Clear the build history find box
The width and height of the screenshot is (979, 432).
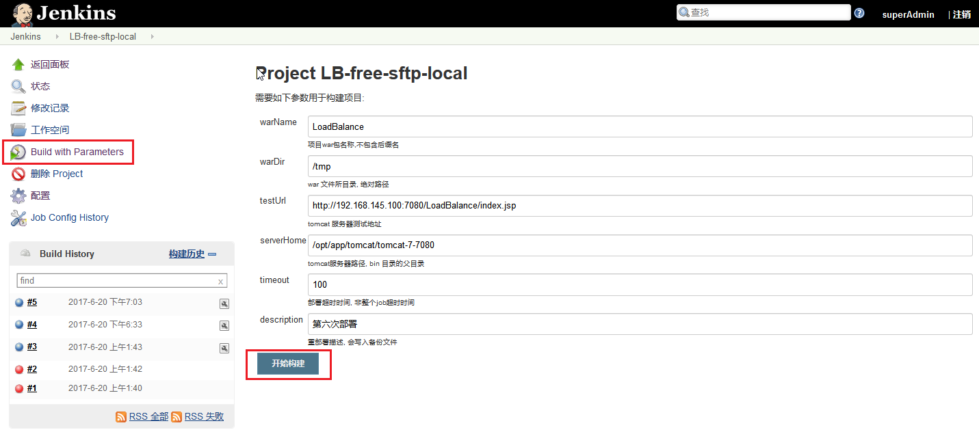[220, 282]
